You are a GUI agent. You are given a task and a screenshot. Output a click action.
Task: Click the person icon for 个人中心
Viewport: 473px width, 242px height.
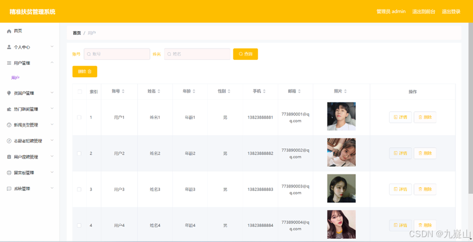pos(9,47)
